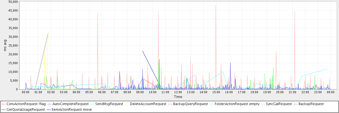The image size is (339, 113).
Task: Click the 06:00 tick label on the time axis
Action: click(x=102, y=92)
